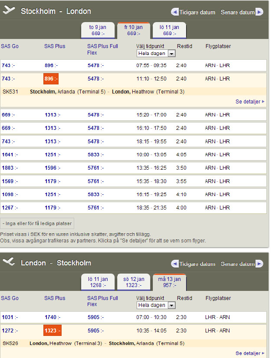Image resolution: width=272 pixels, height=358 pixels.
Task: Click the landing plane icon next to London - Stockholm
Action: click(9, 262)
